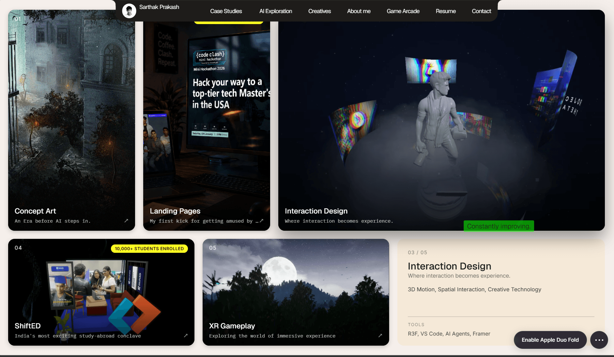Open the Concept Art card thumbnail
This screenshot has width=614, height=357.
coord(71,120)
